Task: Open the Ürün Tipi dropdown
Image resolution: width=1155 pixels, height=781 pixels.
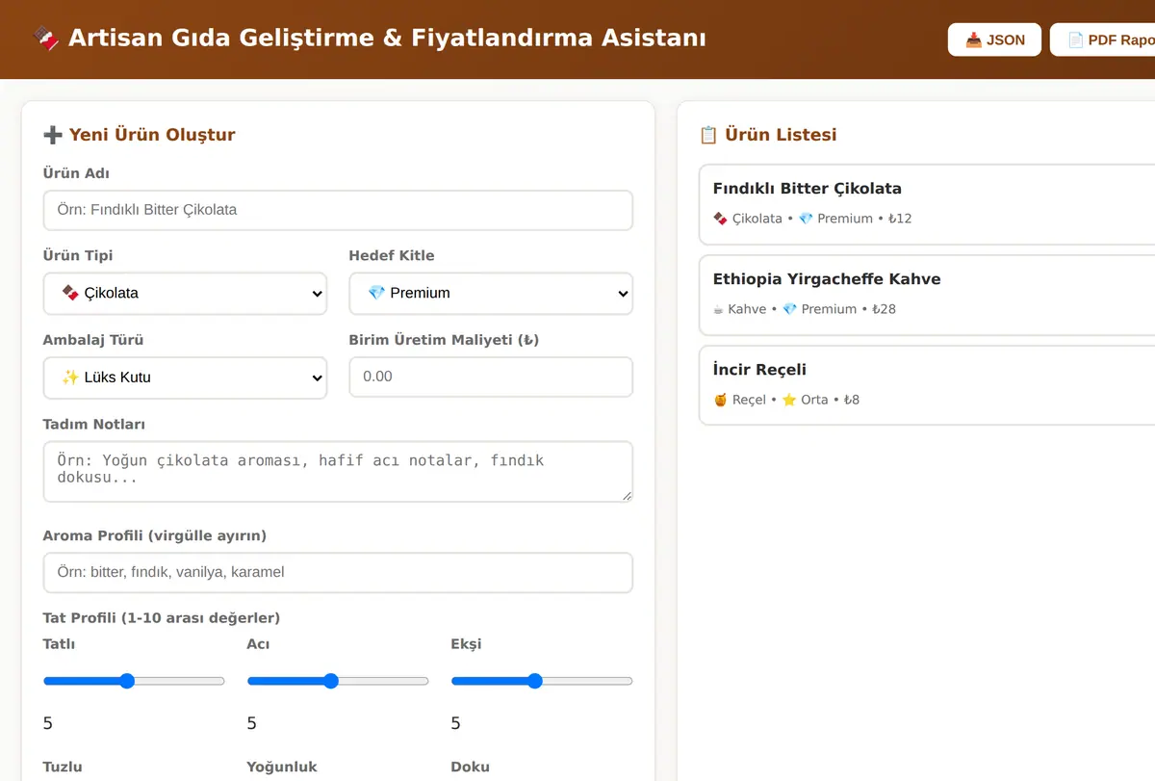Action: [x=185, y=293]
